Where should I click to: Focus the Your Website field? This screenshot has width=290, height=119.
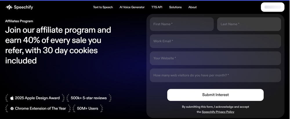215,58
